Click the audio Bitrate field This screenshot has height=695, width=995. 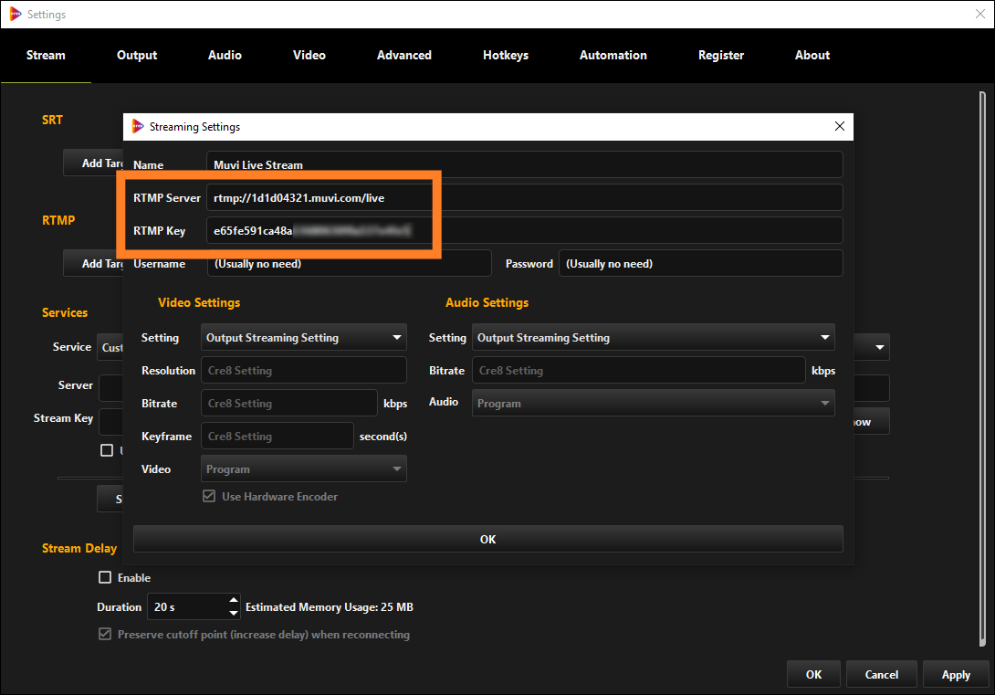pyautogui.click(x=638, y=371)
